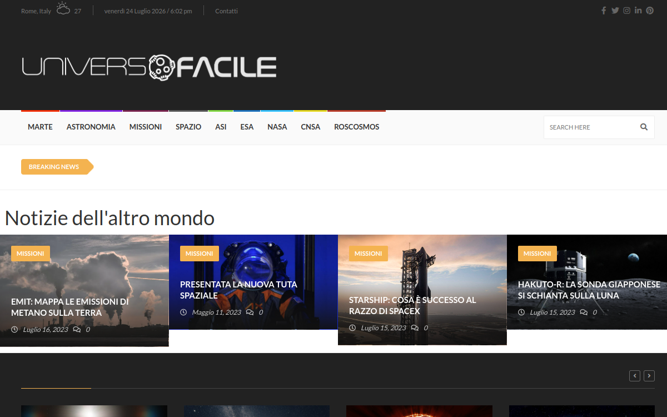The height and width of the screenshot is (417, 667).
Task: Click the venerdì 24 Luglio 2026 date
Action: pyautogui.click(x=148, y=11)
